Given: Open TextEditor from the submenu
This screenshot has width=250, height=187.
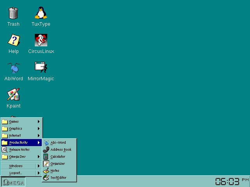Looking at the screenshot, I should [59, 178].
